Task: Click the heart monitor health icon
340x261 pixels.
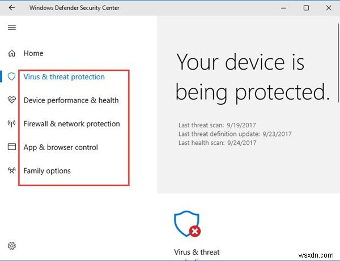Action: (x=12, y=100)
